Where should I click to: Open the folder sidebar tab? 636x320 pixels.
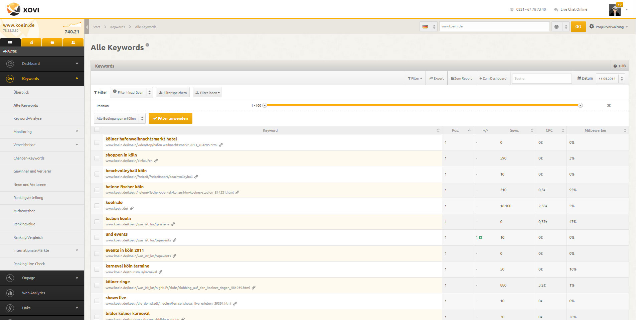click(52, 42)
